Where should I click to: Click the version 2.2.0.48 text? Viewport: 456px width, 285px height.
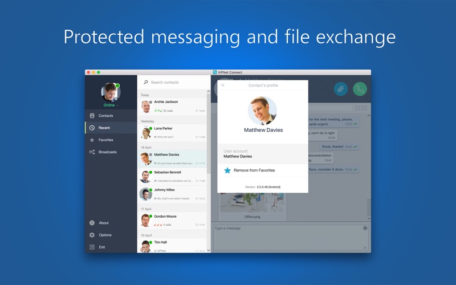point(268,187)
